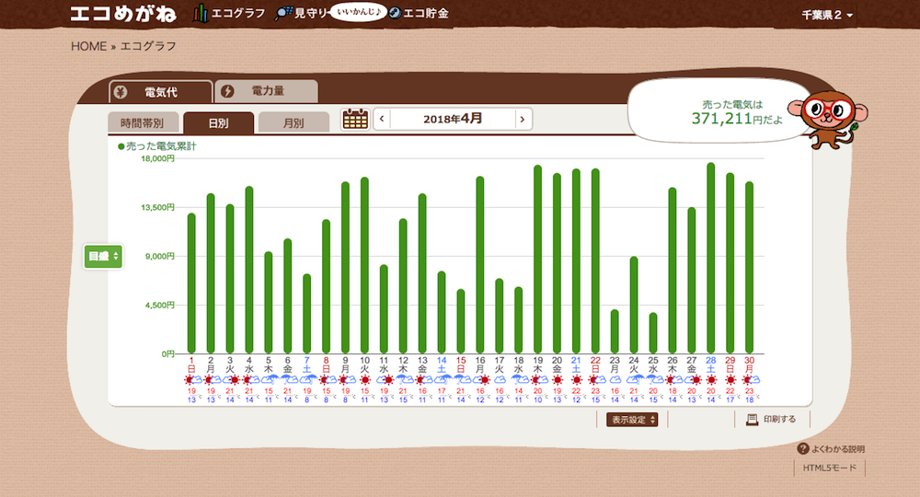Click the lightning icon on 電力量 tab

(227, 91)
